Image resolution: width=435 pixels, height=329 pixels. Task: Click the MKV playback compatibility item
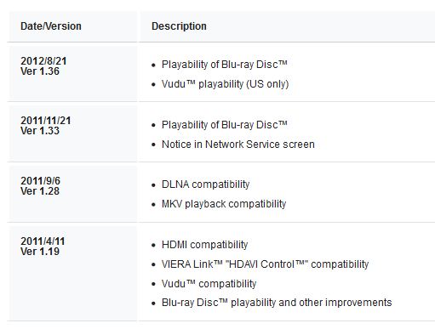(224, 204)
